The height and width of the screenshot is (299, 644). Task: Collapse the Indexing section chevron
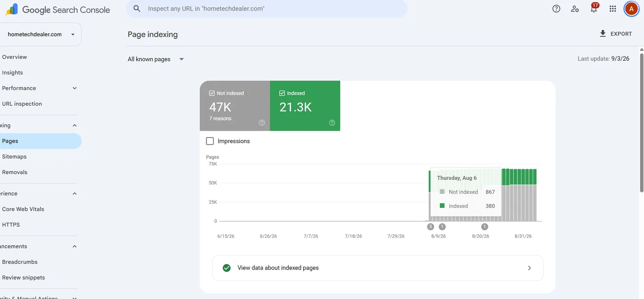point(75,126)
